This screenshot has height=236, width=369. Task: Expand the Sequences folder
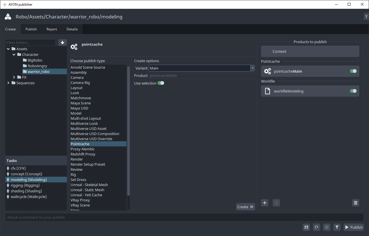(x=9, y=83)
